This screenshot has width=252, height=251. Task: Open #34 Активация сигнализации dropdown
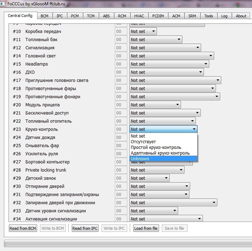[x=166, y=219]
